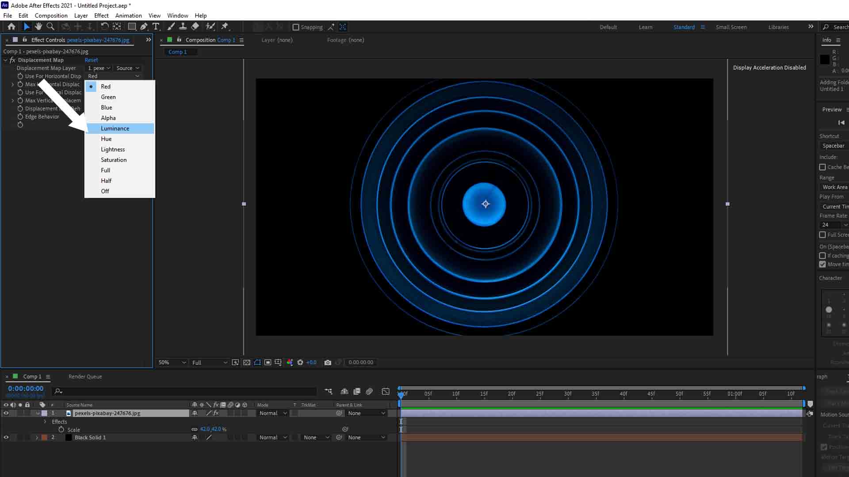
Task: Click the Snapping toggle in toolbar
Action: click(x=295, y=27)
